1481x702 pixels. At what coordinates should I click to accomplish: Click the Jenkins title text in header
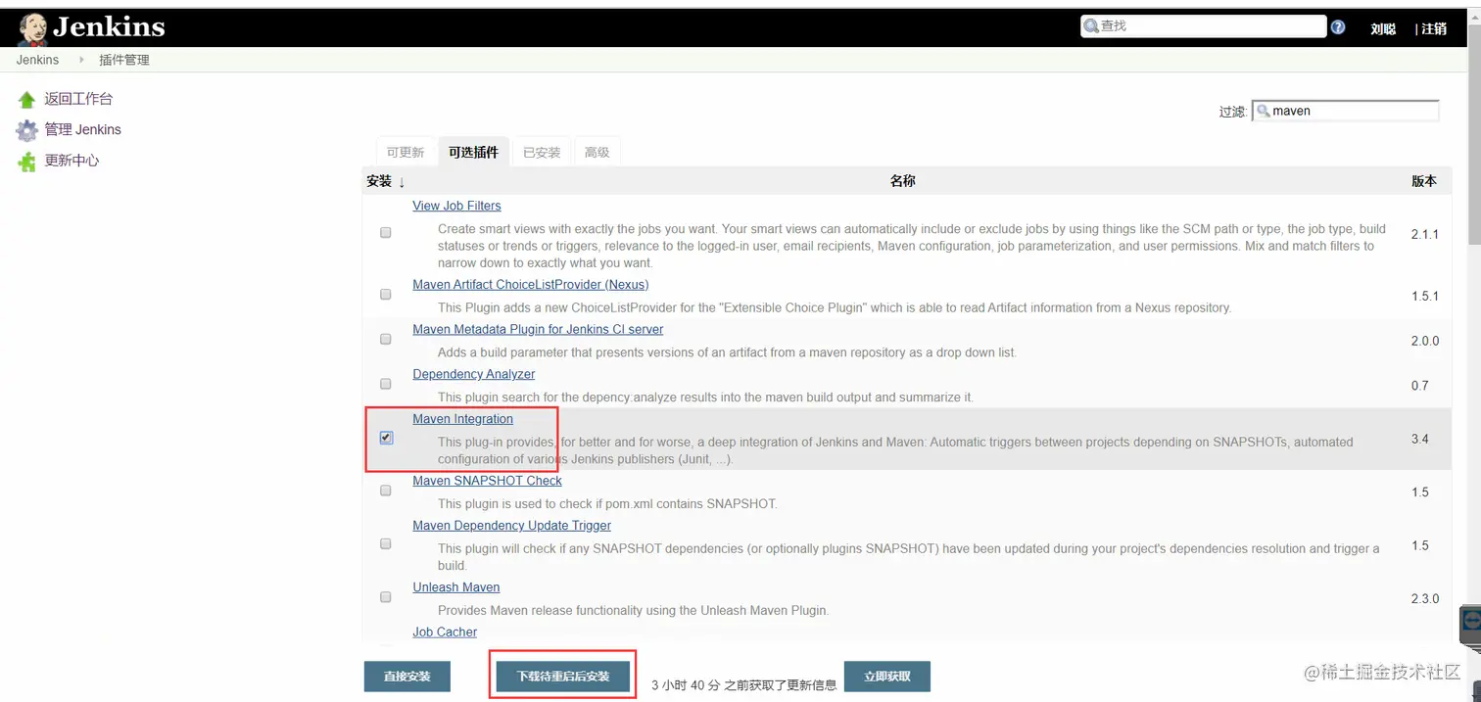pyautogui.click(x=109, y=27)
